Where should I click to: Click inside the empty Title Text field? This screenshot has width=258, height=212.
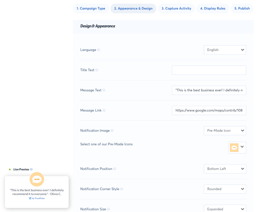point(209,70)
